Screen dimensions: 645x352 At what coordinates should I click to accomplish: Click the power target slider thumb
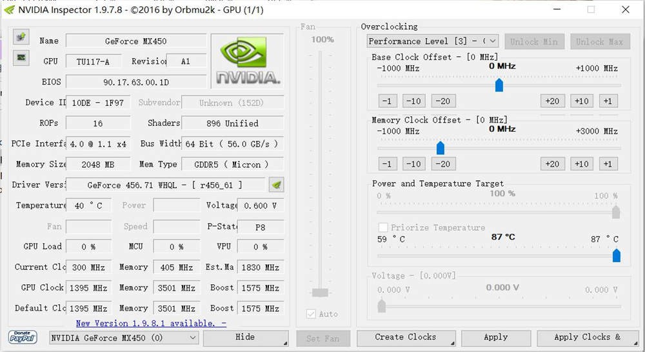click(x=616, y=212)
